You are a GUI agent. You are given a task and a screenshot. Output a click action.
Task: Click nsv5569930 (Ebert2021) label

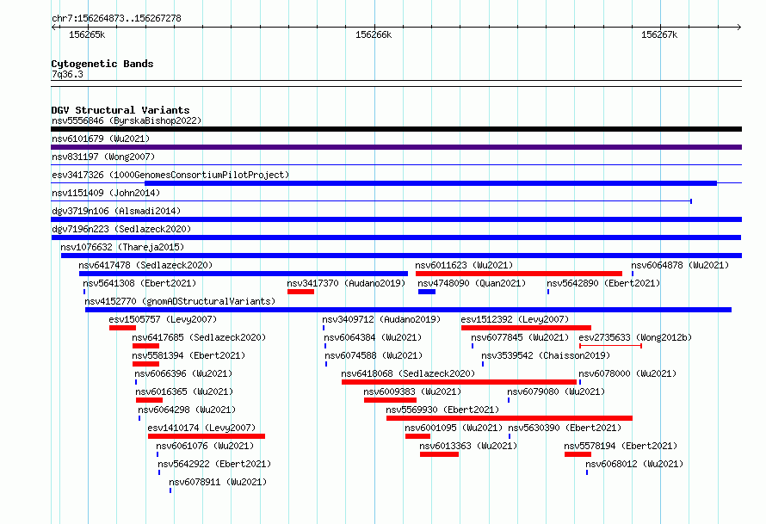point(442,410)
